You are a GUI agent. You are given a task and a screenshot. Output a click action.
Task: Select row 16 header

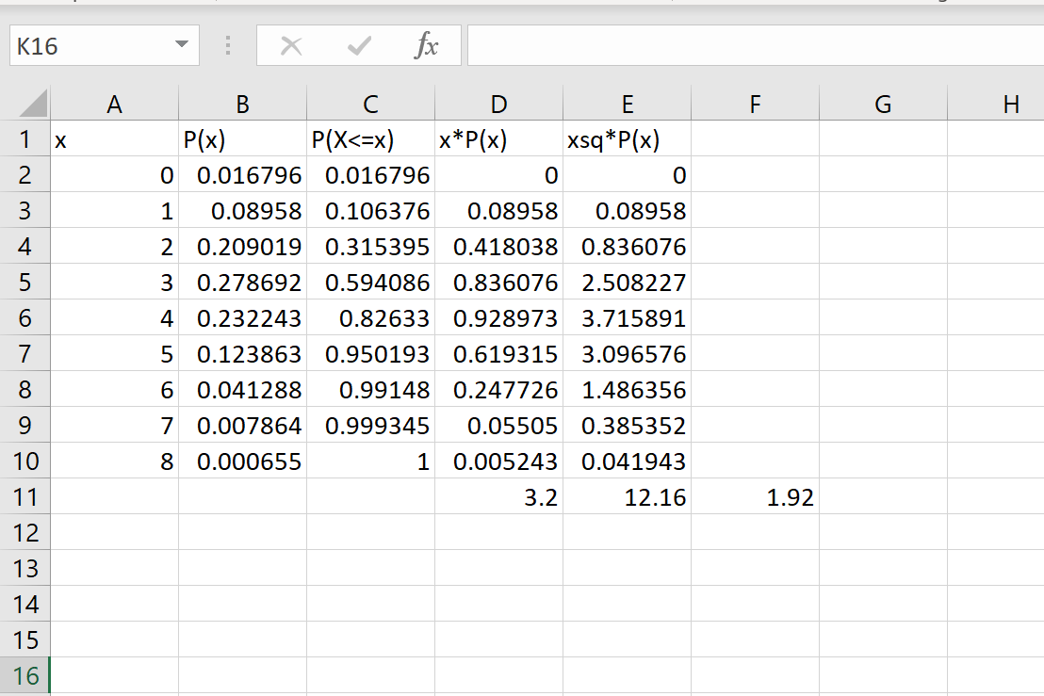coord(24,676)
